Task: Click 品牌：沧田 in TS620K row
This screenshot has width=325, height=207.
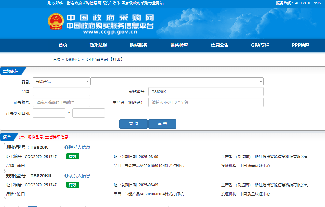Action: (15, 166)
